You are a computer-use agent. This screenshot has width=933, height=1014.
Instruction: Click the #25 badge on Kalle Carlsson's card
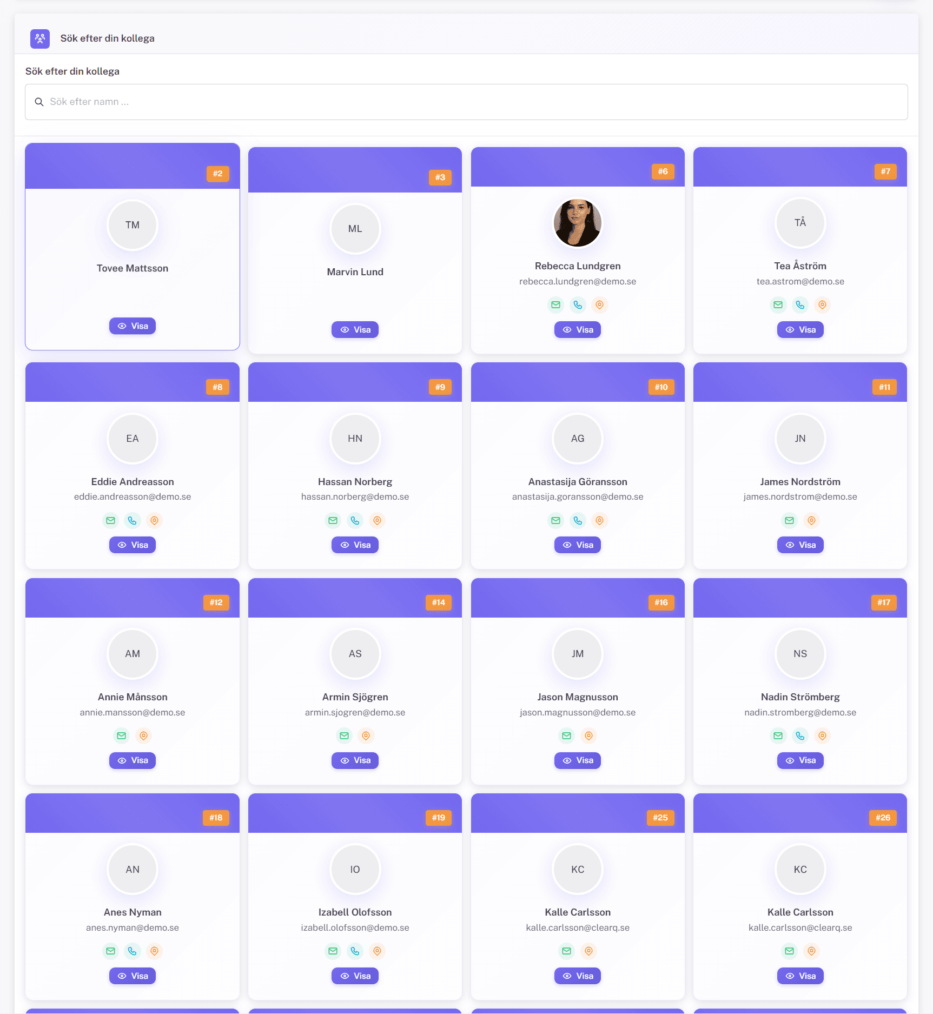click(660, 818)
